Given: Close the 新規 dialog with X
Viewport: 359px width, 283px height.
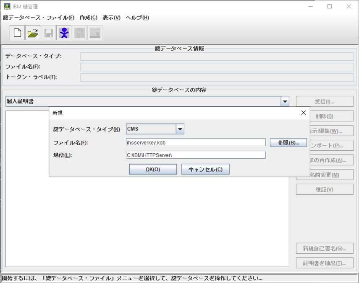Looking at the screenshot, I should point(303,113).
